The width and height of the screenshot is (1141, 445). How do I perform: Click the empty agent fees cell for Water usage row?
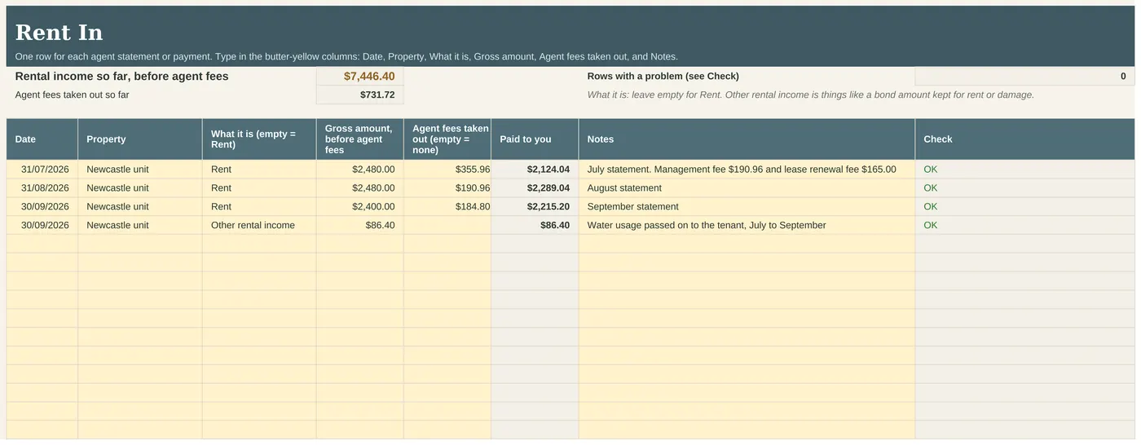[x=447, y=225]
